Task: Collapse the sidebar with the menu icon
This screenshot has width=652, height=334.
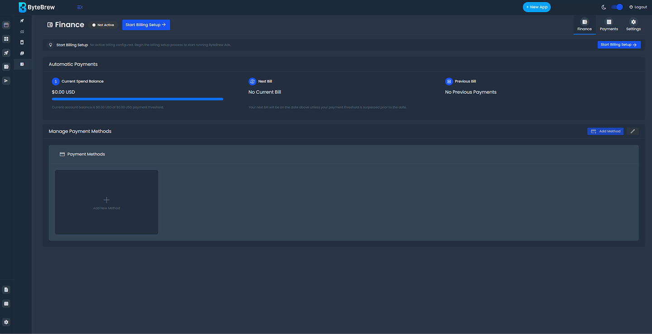Action: point(80,7)
